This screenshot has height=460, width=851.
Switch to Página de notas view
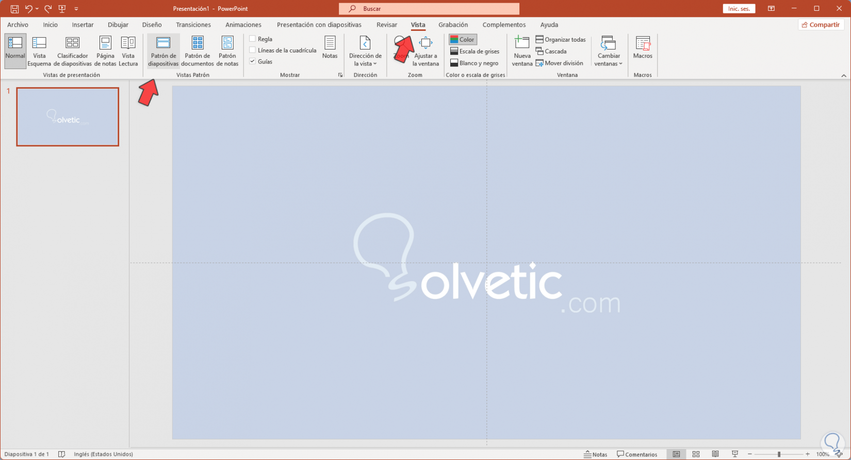105,51
